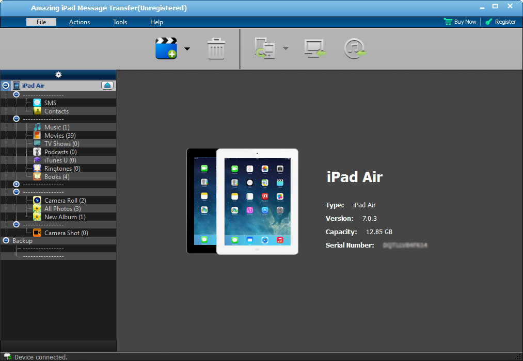This screenshot has height=361, width=523.
Task: Click the eject button next to iPad Air
Action: tap(107, 86)
